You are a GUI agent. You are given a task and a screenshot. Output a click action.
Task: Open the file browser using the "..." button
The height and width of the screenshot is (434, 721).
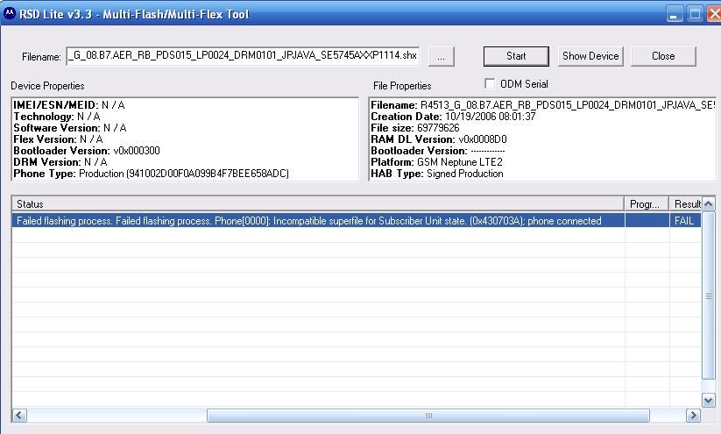[441, 57]
